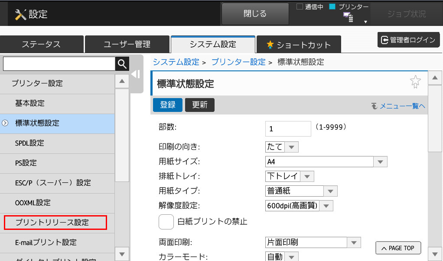The height and width of the screenshot is (261, 443).
Task: Open the 印刷の向き dropdown
Action: pyautogui.click(x=282, y=147)
